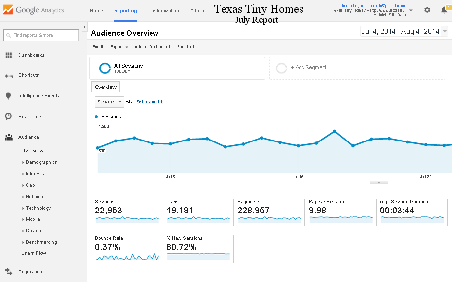Expand the Technology submenu
Viewport: 452px width, 282px height.
[x=23, y=208]
